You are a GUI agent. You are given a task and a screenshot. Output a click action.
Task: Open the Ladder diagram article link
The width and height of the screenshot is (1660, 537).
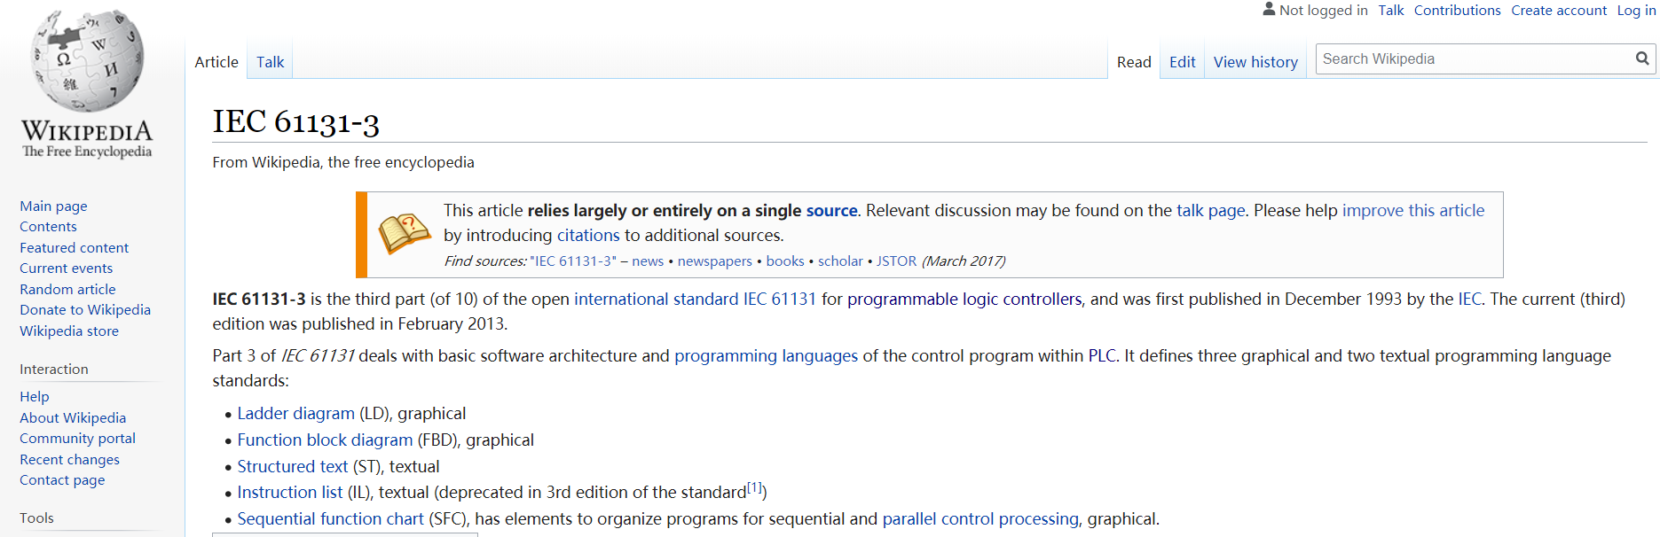295,414
